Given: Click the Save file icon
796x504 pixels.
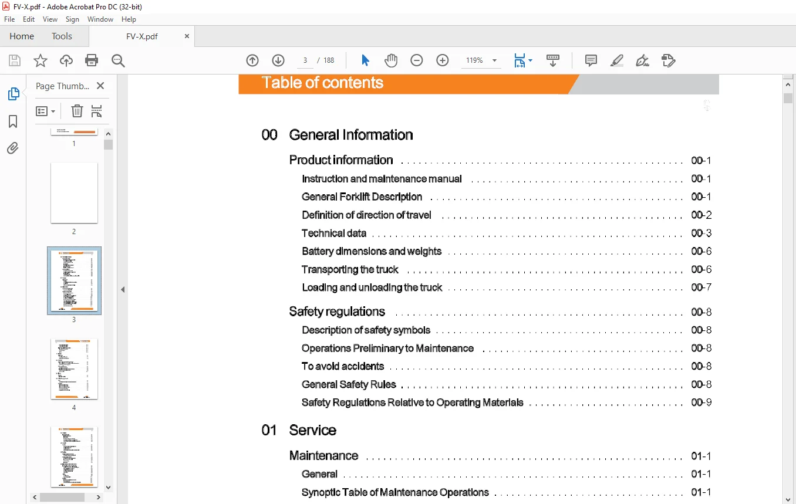Looking at the screenshot, I should coord(15,60).
